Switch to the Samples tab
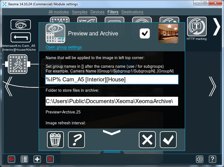Screen dimensions: 224x167 click(x=80, y=12)
